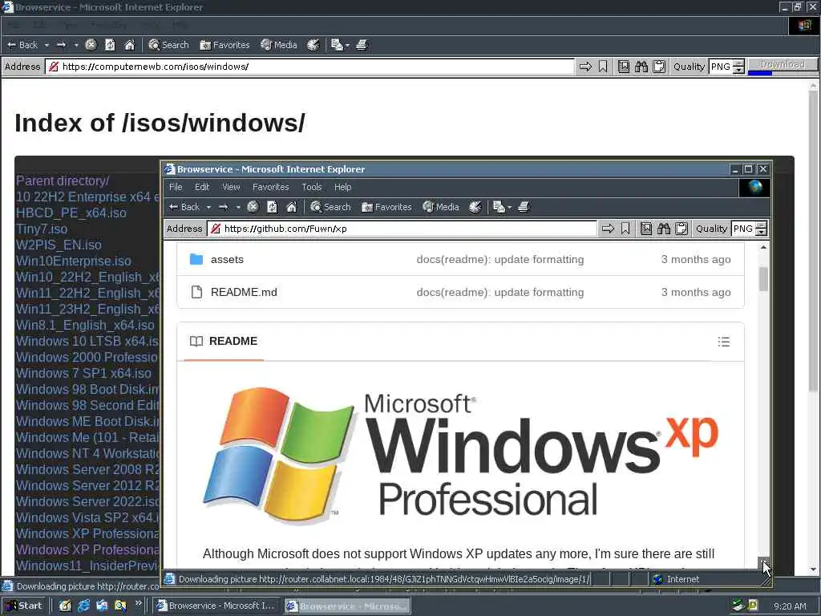Step PNG quality spinner in back window
821x616 pixels.
click(x=738, y=67)
